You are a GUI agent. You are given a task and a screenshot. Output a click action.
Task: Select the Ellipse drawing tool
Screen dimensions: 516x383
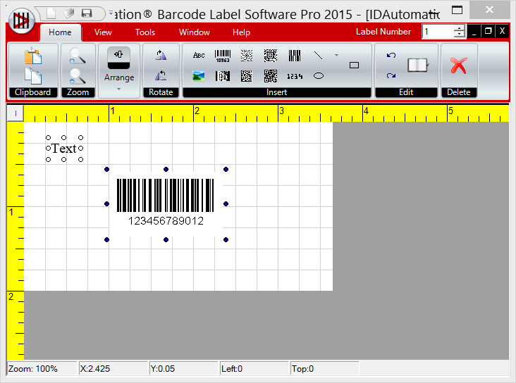pos(319,76)
